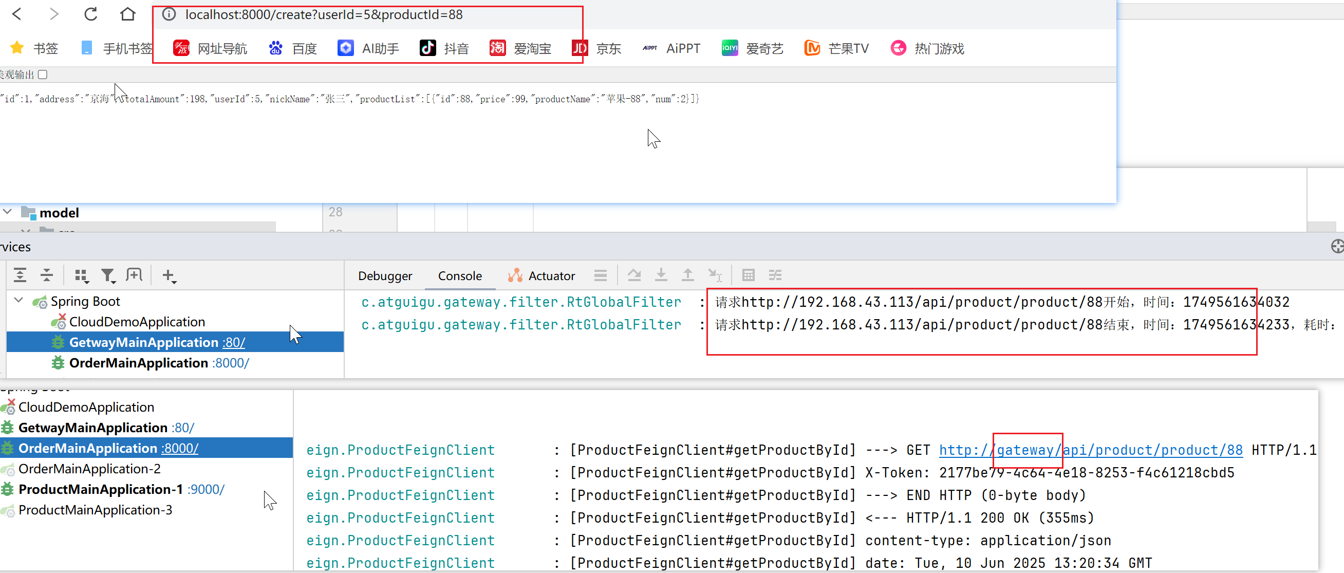Open the http://gateway/api/product/product/88 console link
The height and width of the screenshot is (573, 1344).
tap(1091, 450)
